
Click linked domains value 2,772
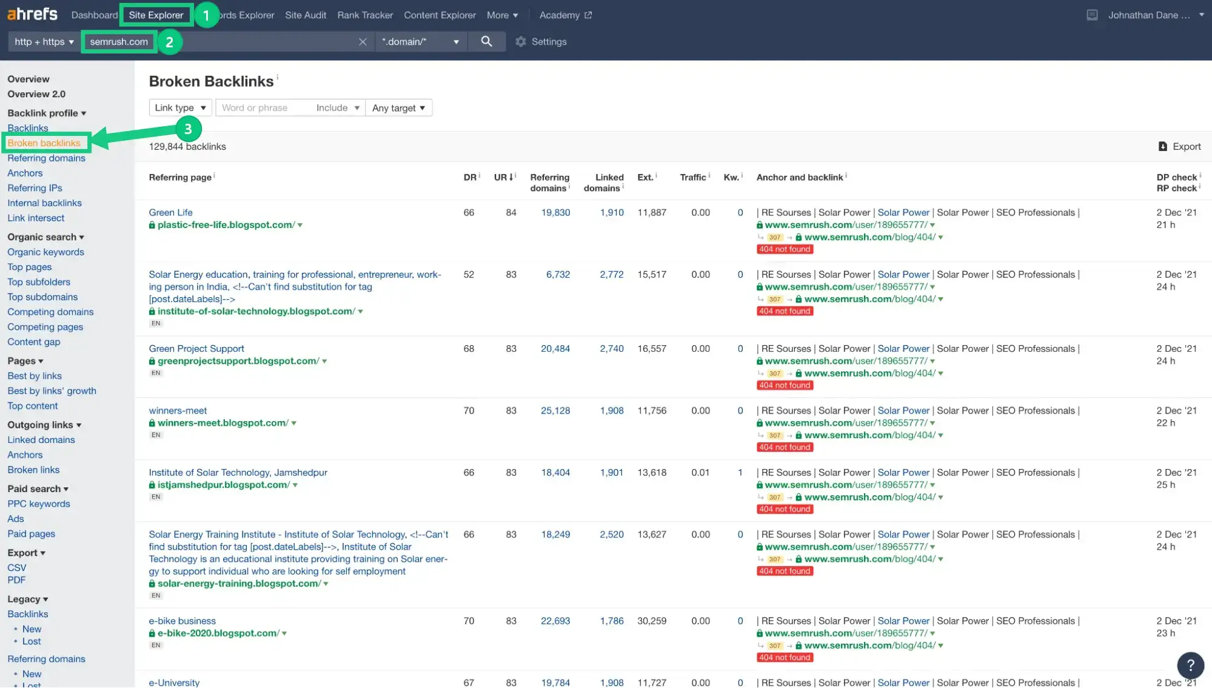pyautogui.click(x=612, y=275)
